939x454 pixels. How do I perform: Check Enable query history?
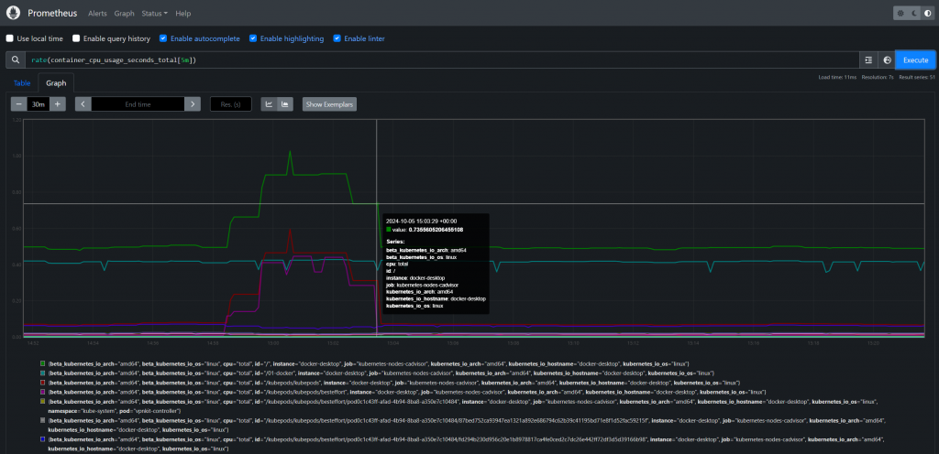76,38
